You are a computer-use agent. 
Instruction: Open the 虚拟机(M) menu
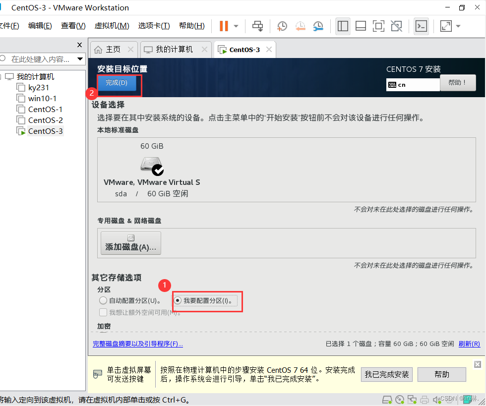112,26
